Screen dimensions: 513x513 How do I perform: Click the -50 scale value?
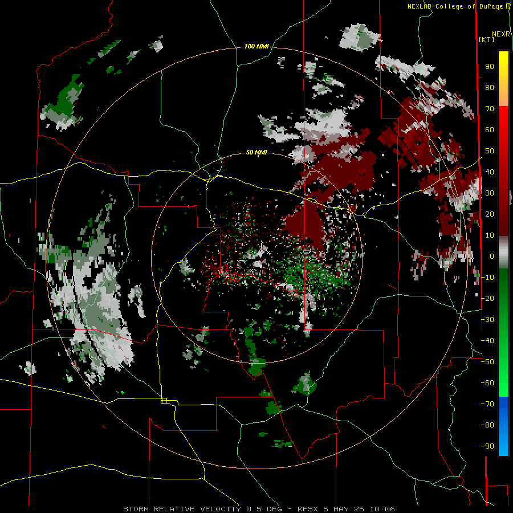487,361
